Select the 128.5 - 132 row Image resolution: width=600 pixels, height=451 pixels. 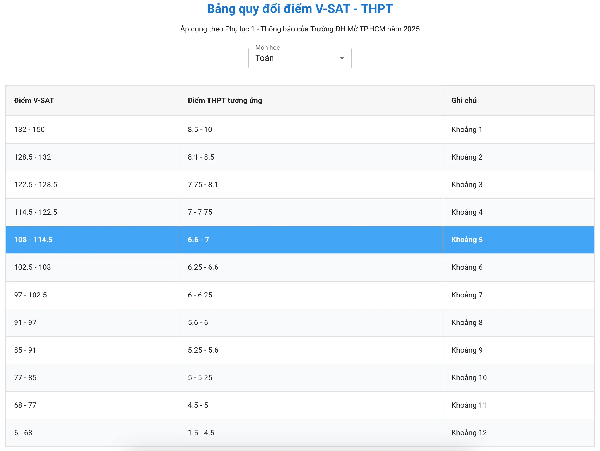point(32,157)
